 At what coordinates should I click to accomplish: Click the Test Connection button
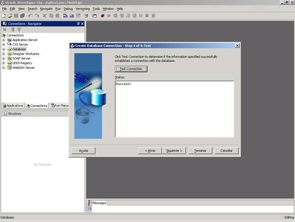(x=131, y=69)
